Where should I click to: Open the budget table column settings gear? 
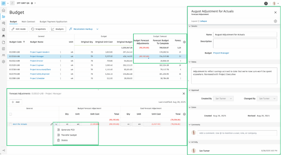[184, 42]
